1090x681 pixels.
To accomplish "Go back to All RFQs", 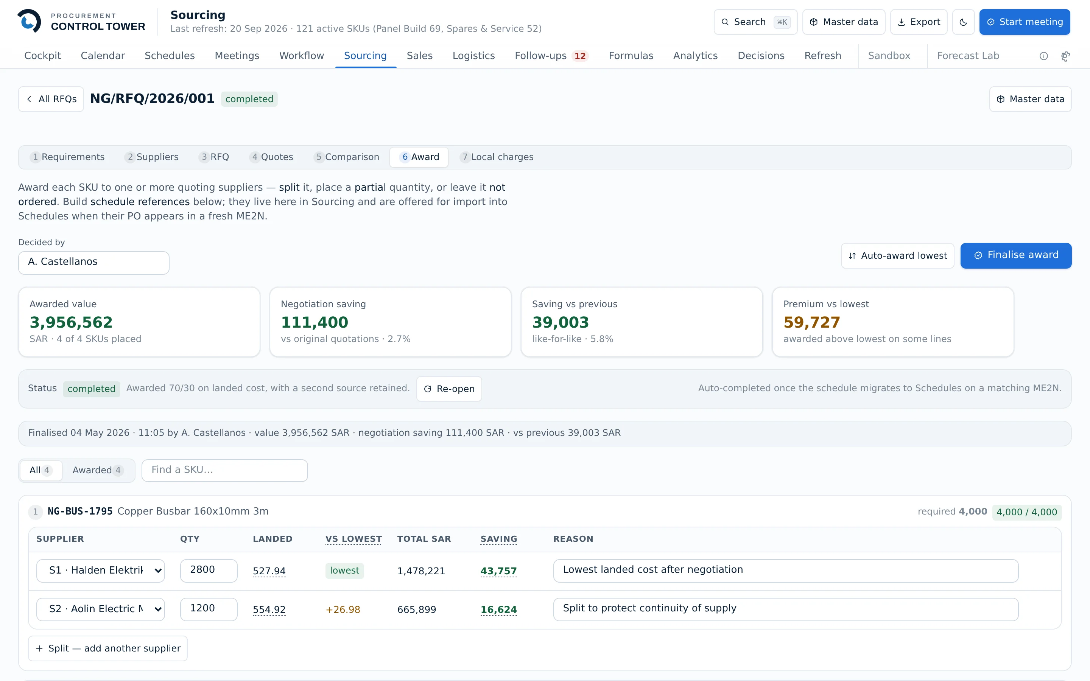I will click(51, 99).
